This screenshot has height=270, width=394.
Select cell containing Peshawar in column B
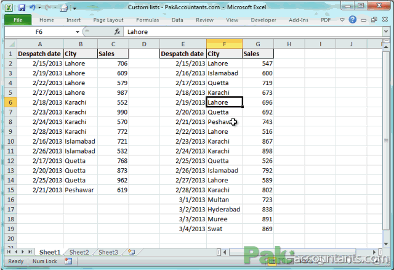[x=81, y=190]
